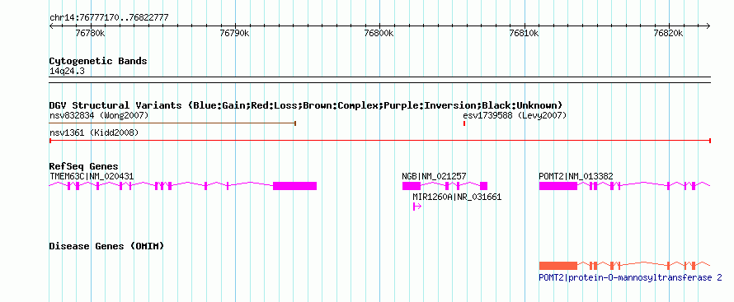Viewport: 734px width, 302px height.
Task: Click the nsv1361 (Kidd2008) label
Action: click(94, 133)
